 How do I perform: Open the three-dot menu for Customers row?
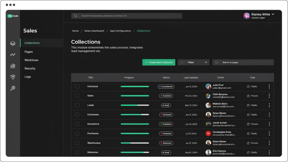(269, 115)
